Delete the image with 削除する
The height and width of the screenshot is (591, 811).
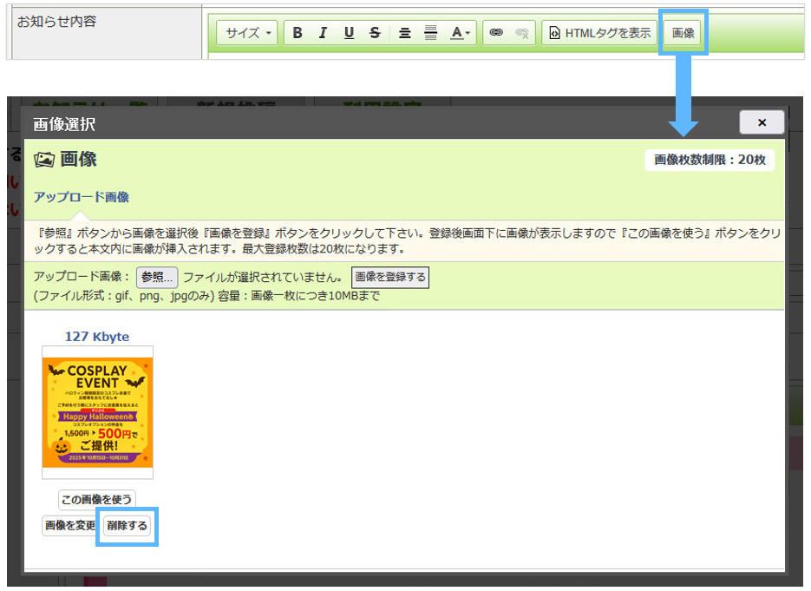pyautogui.click(x=127, y=526)
